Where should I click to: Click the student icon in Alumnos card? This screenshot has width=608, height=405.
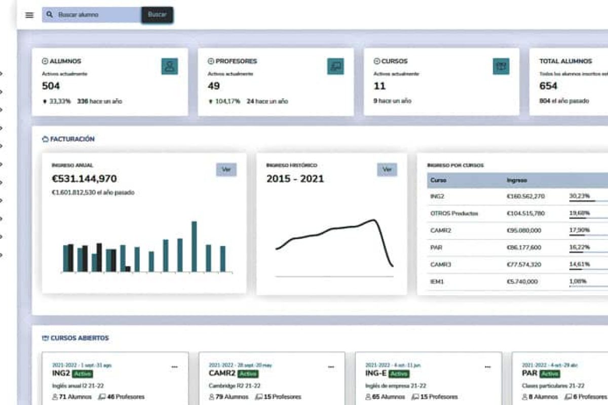[x=170, y=66]
